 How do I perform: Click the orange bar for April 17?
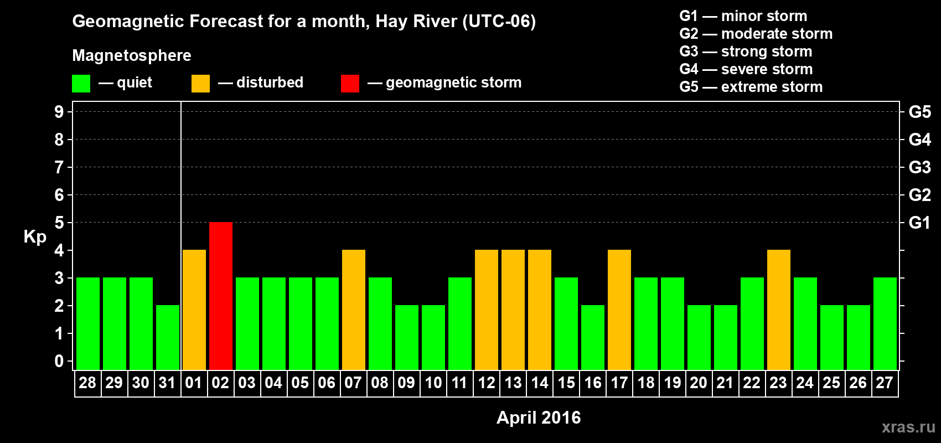click(x=619, y=310)
